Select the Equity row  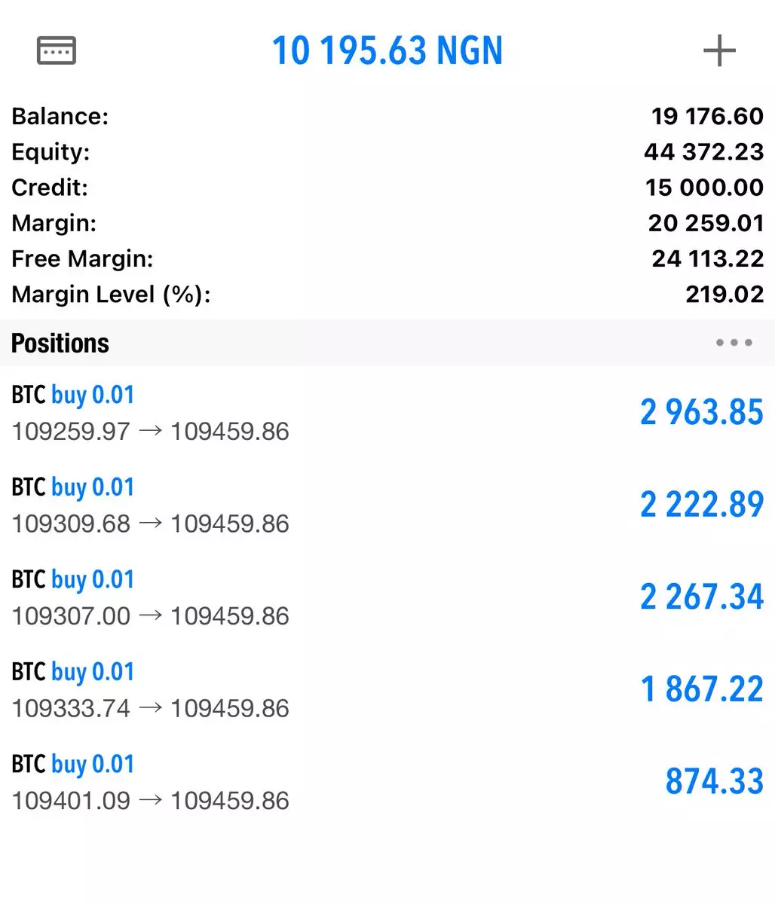click(x=387, y=152)
